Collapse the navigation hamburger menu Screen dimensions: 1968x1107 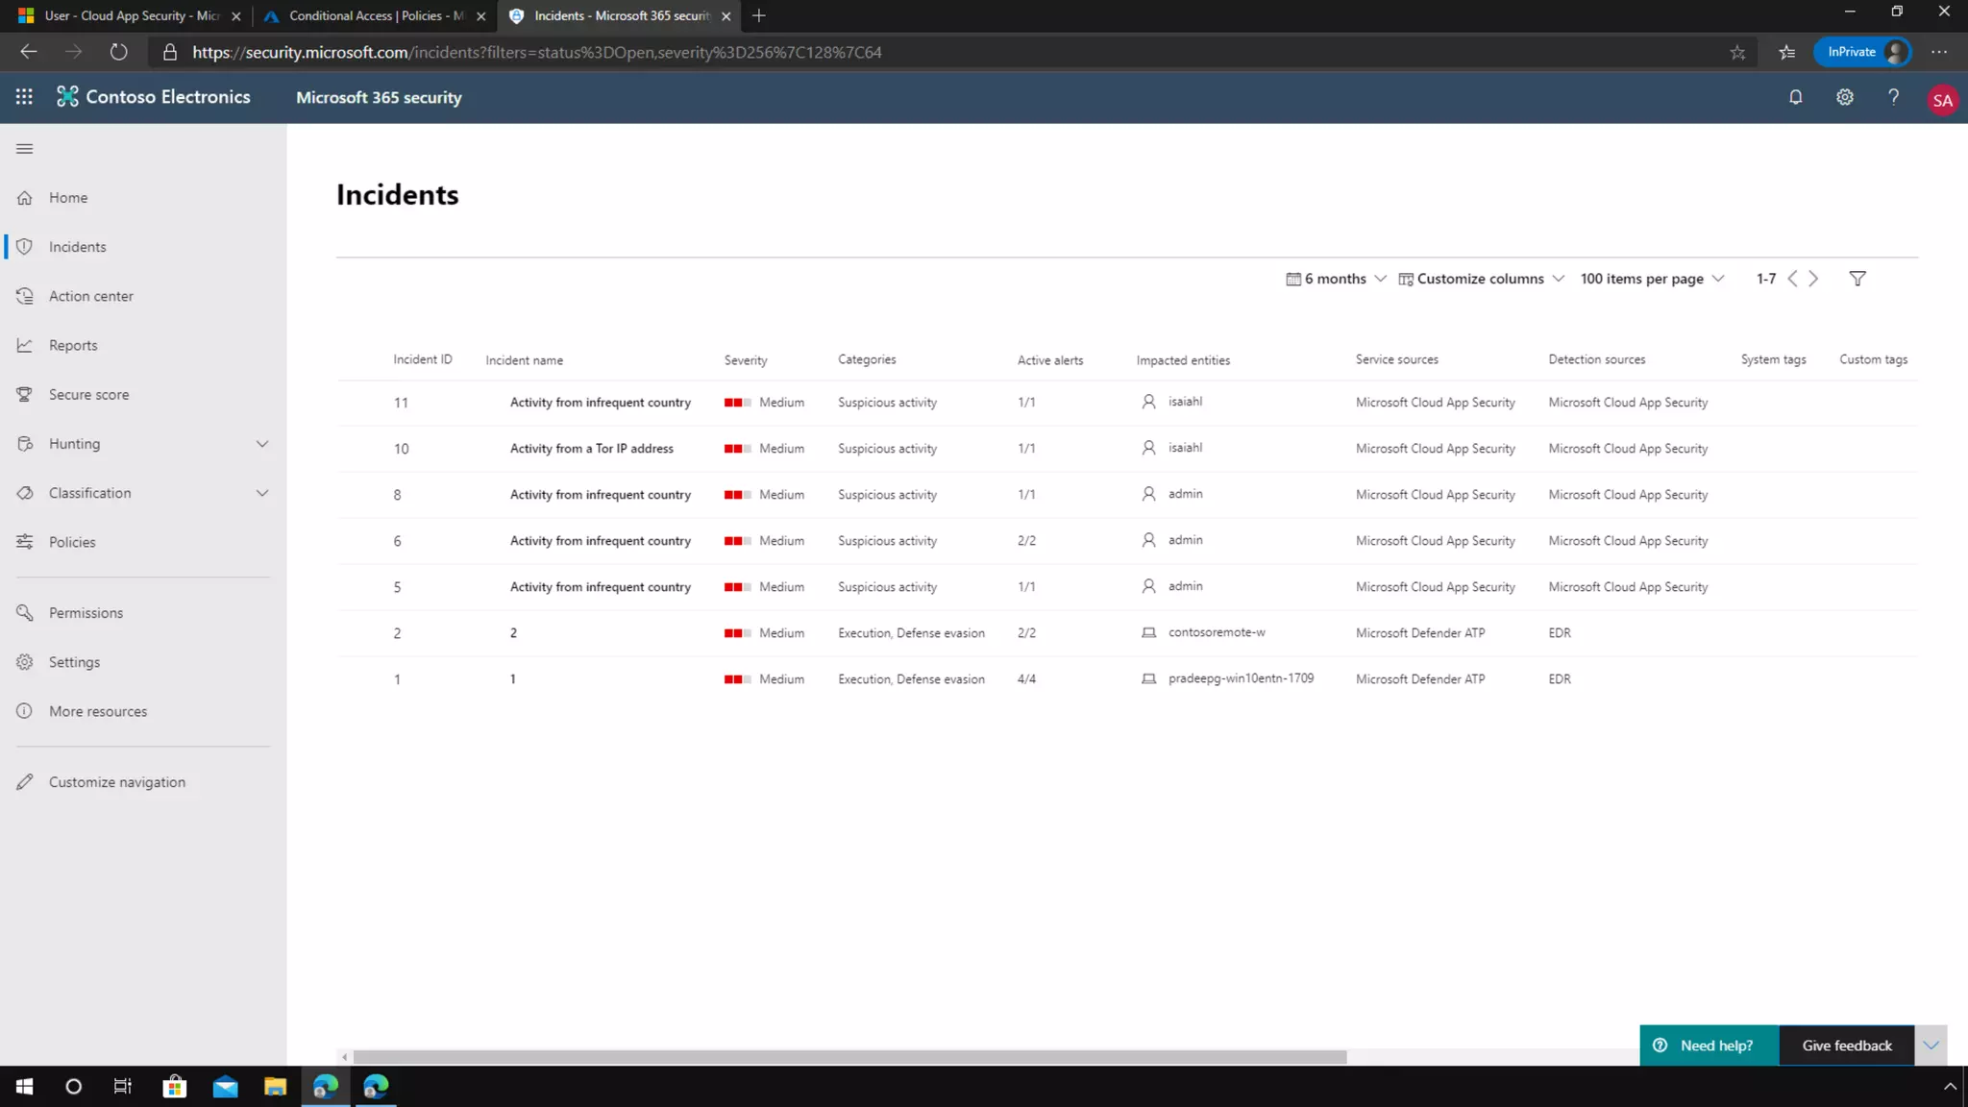[25, 149]
